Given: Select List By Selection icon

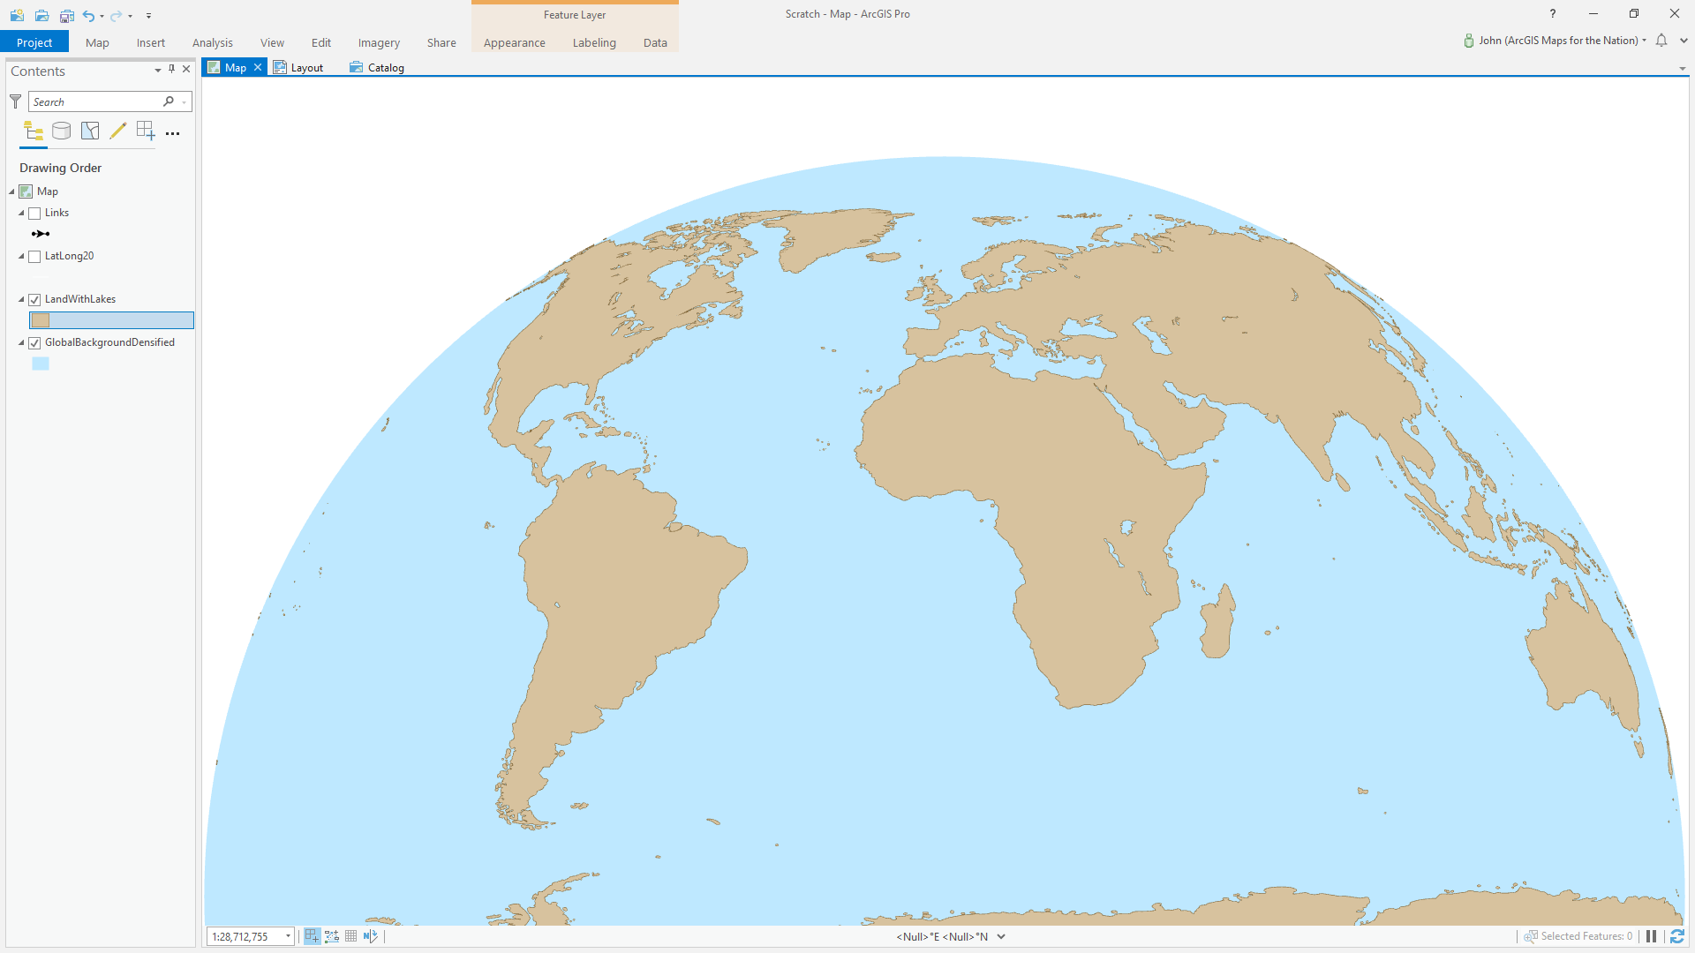Looking at the screenshot, I should [x=90, y=131].
